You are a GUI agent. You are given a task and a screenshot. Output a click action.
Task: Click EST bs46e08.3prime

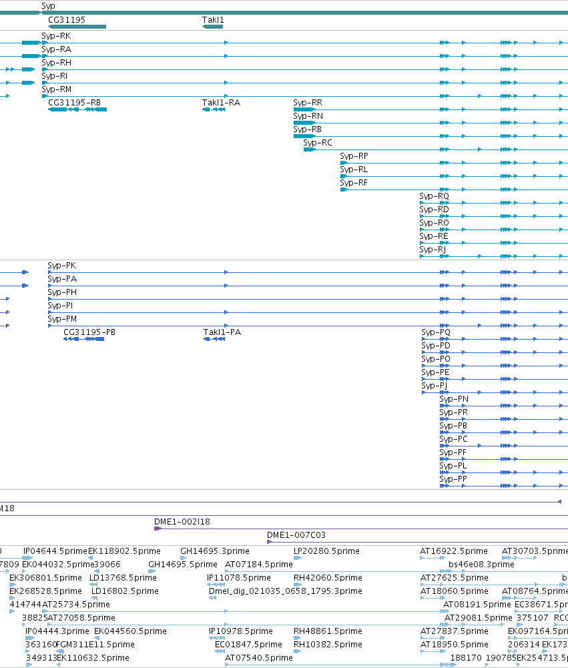coord(481,565)
